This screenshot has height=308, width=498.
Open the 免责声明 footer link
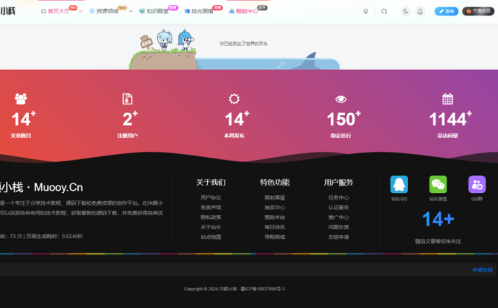coord(211,207)
